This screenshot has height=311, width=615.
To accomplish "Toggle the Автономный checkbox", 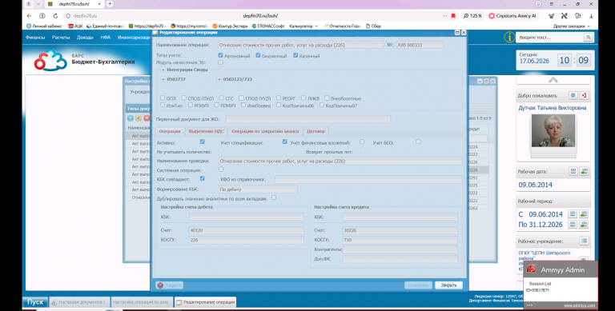I will [220, 55].
